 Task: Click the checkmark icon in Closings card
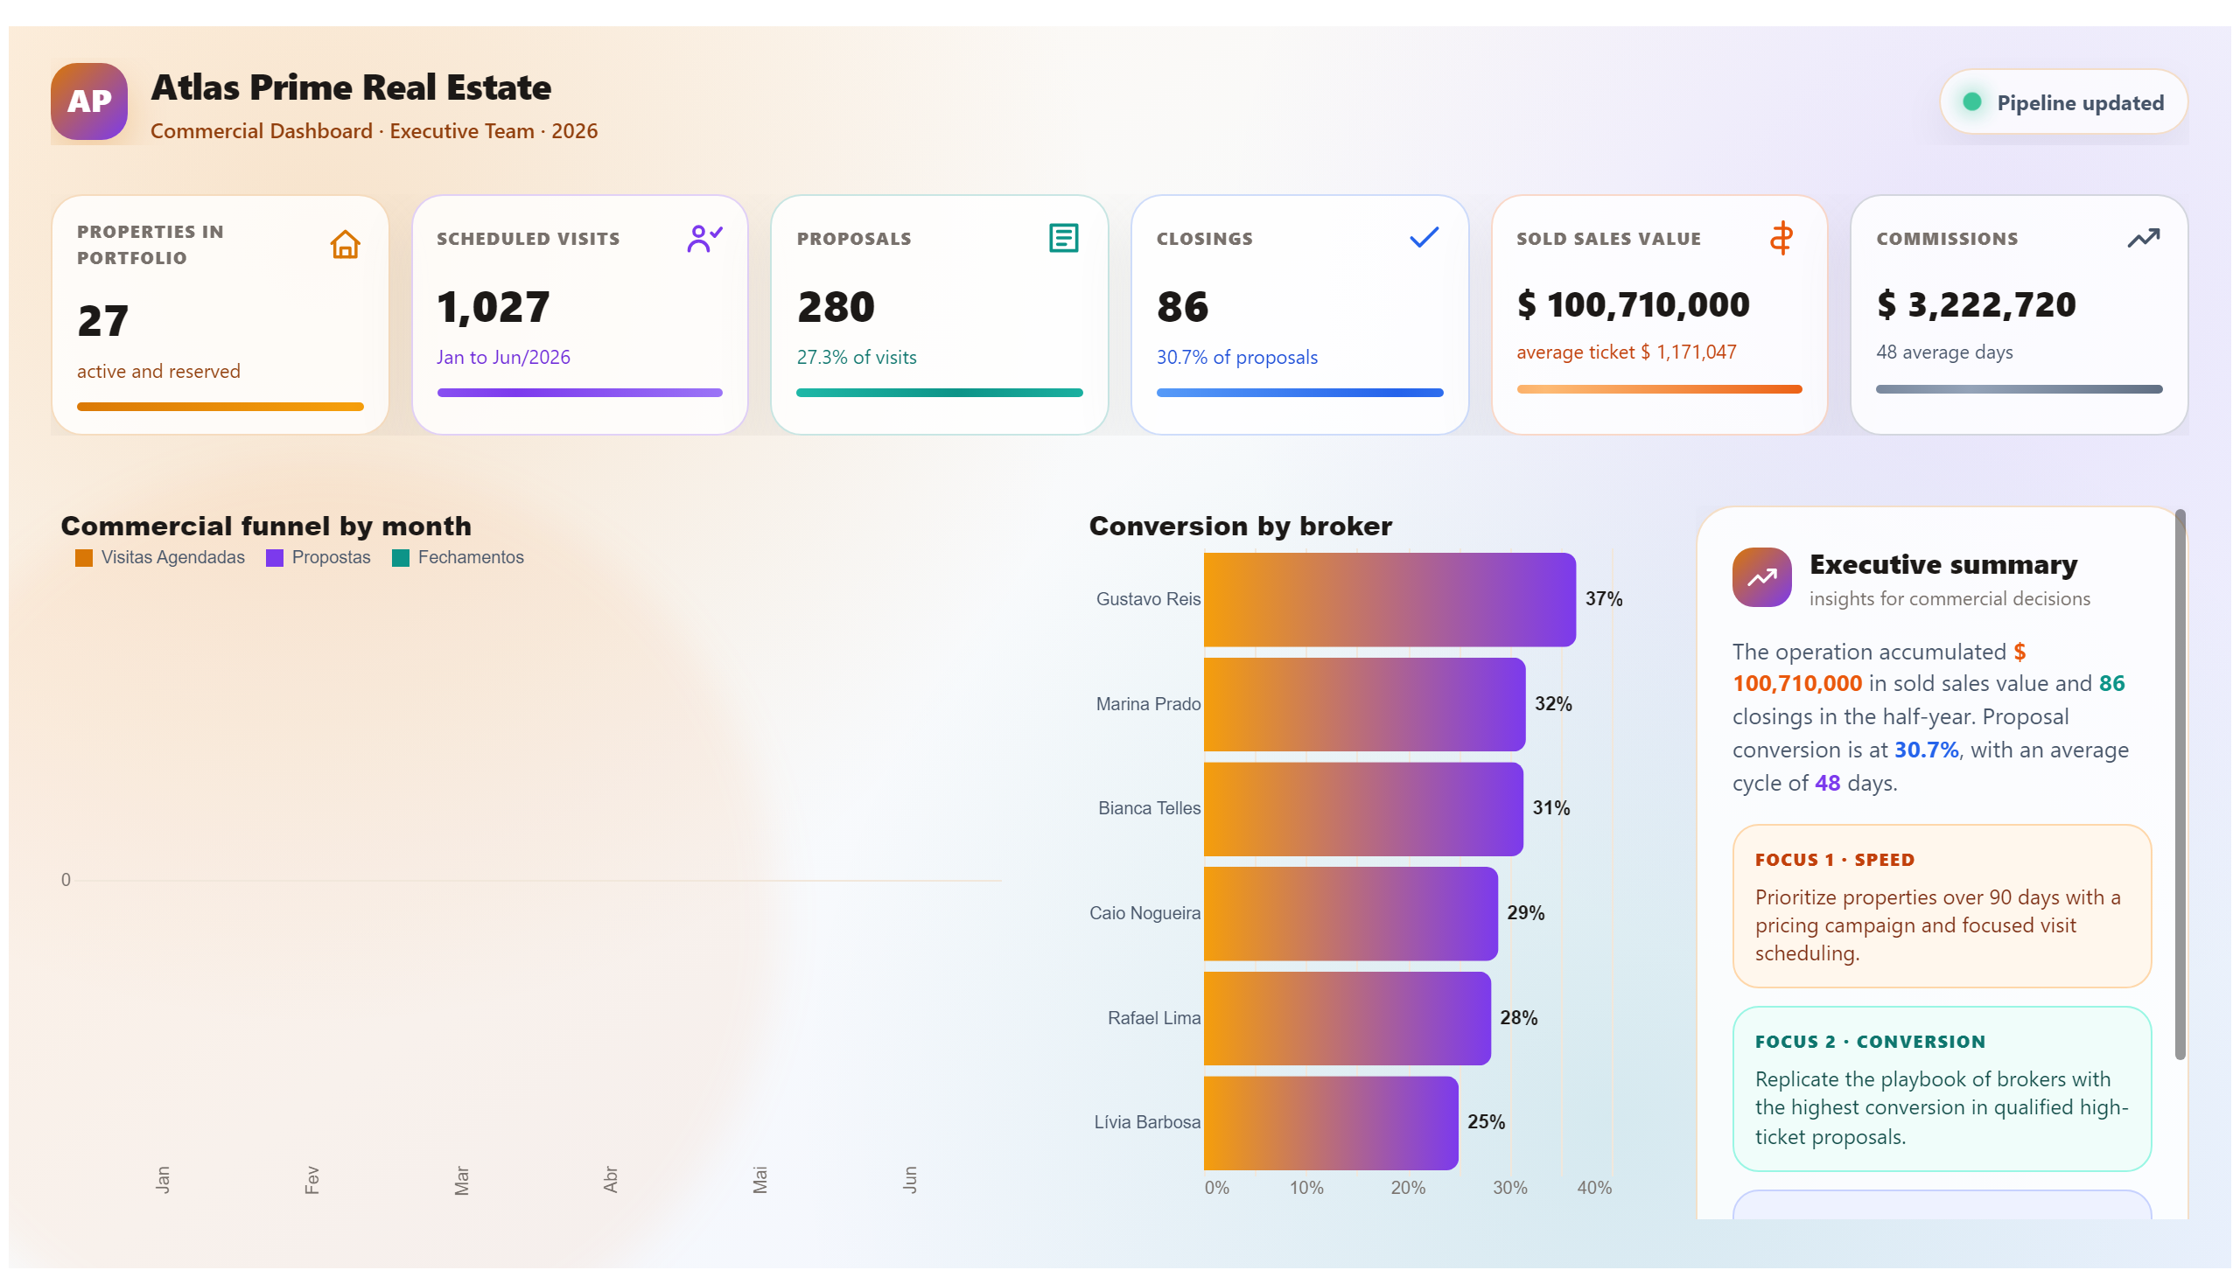(x=1423, y=238)
